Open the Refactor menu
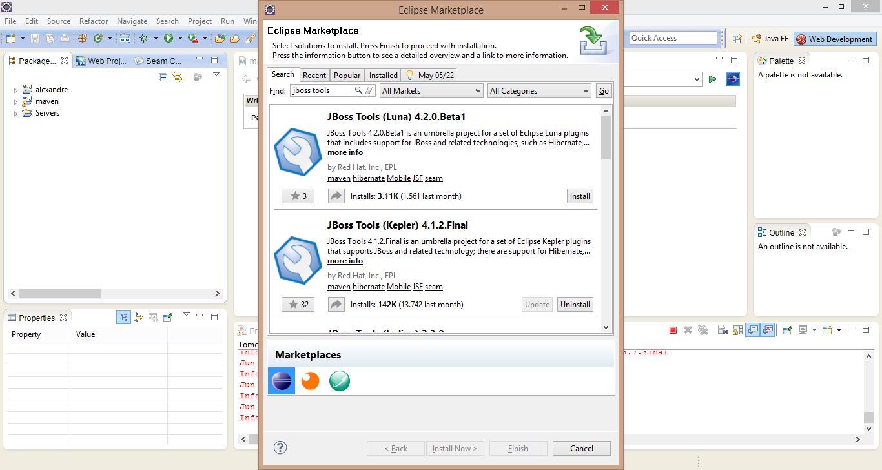Viewport: 882px width, 470px height. 94,21
